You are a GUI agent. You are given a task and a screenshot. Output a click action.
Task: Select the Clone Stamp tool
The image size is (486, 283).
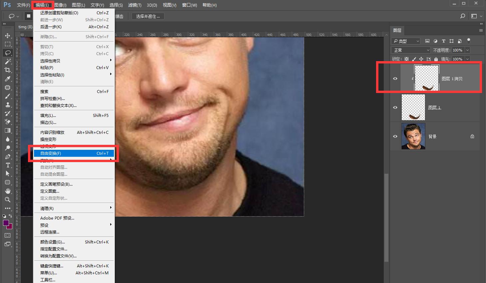[8, 105]
